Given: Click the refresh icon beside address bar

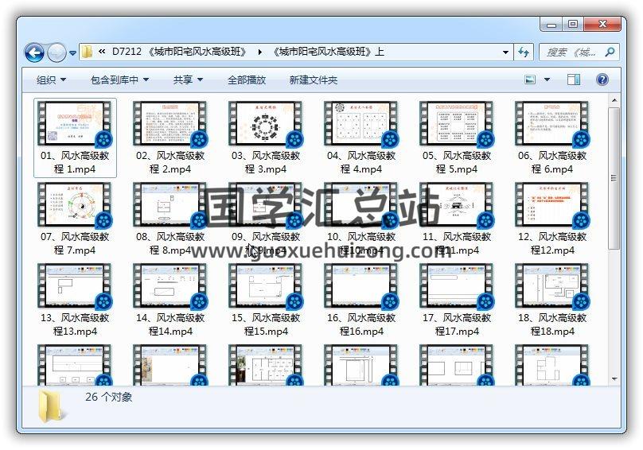Looking at the screenshot, I should tap(524, 52).
